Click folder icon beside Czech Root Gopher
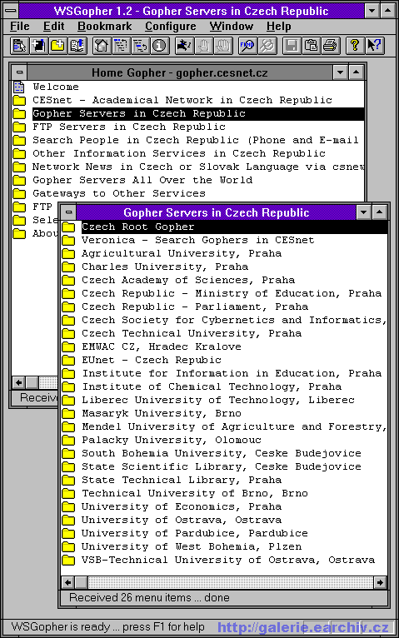This screenshot has width=399, height=638. [68, 227]
